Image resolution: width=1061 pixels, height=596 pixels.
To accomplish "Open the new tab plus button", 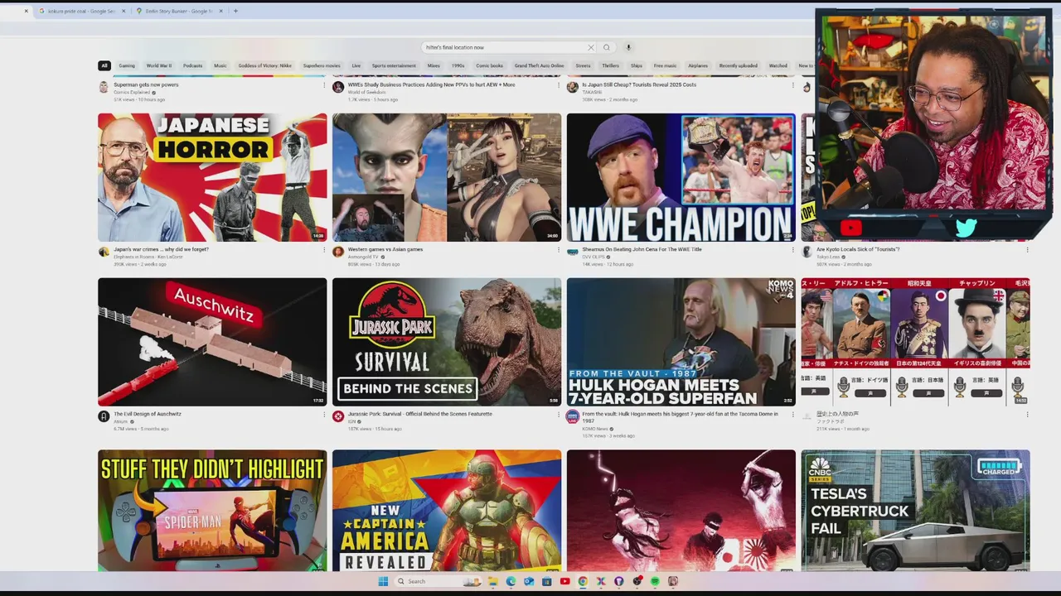I will [235, 11].
